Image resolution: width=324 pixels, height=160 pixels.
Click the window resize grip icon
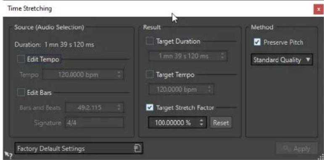pos(321,157)
